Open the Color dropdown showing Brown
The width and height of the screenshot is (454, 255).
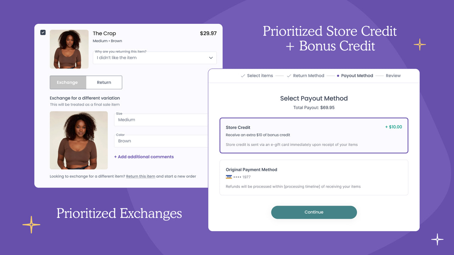click(161, 141)
